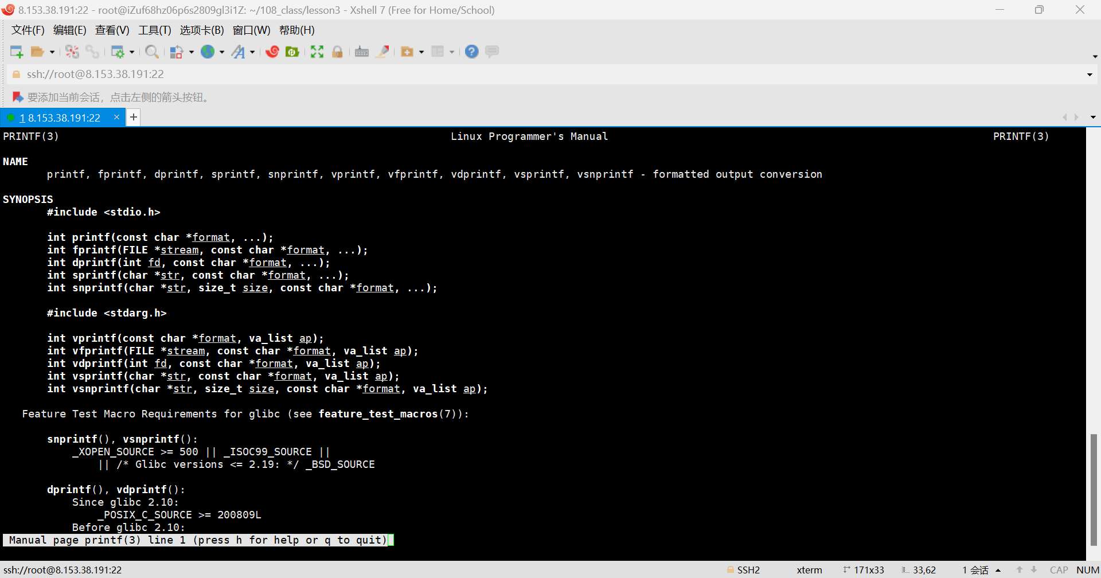Click the folder with plus icon
Image resolution: width=1101 pixels, height=578 pixels.
[407, 52]
